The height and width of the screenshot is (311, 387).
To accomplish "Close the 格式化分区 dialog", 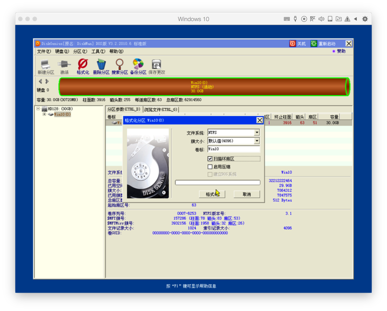I will tap(260, 121).
